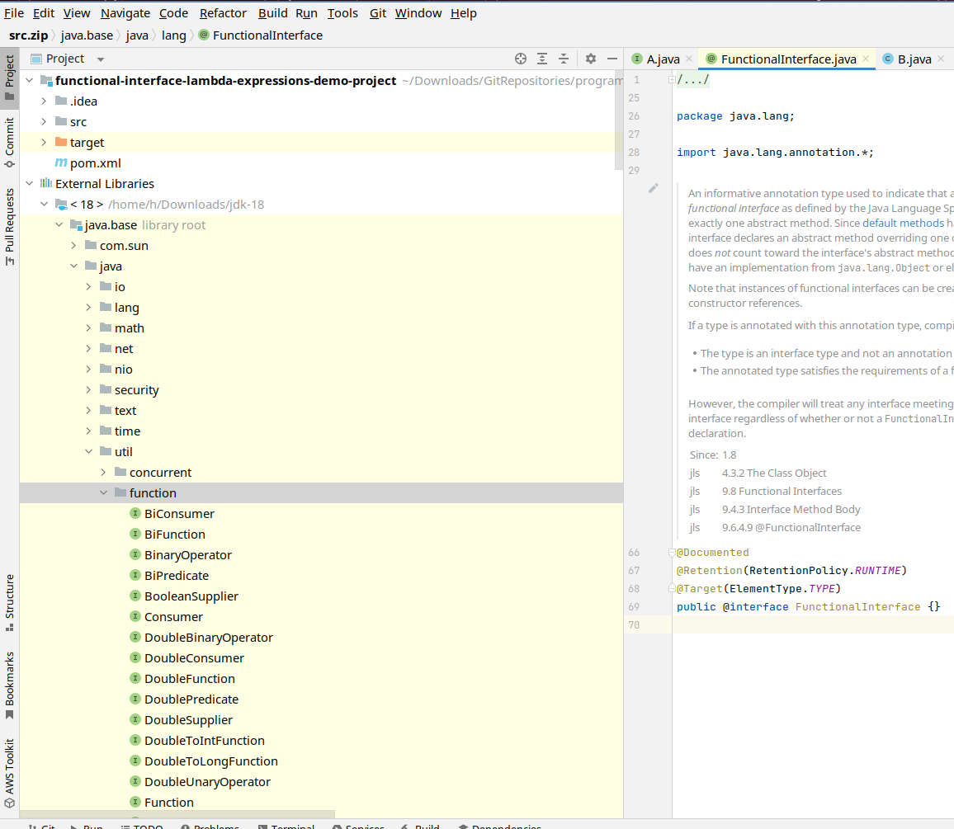Click the select opened file crosshair icon
This screenshot has width=954, height=829.
[521, 59]
